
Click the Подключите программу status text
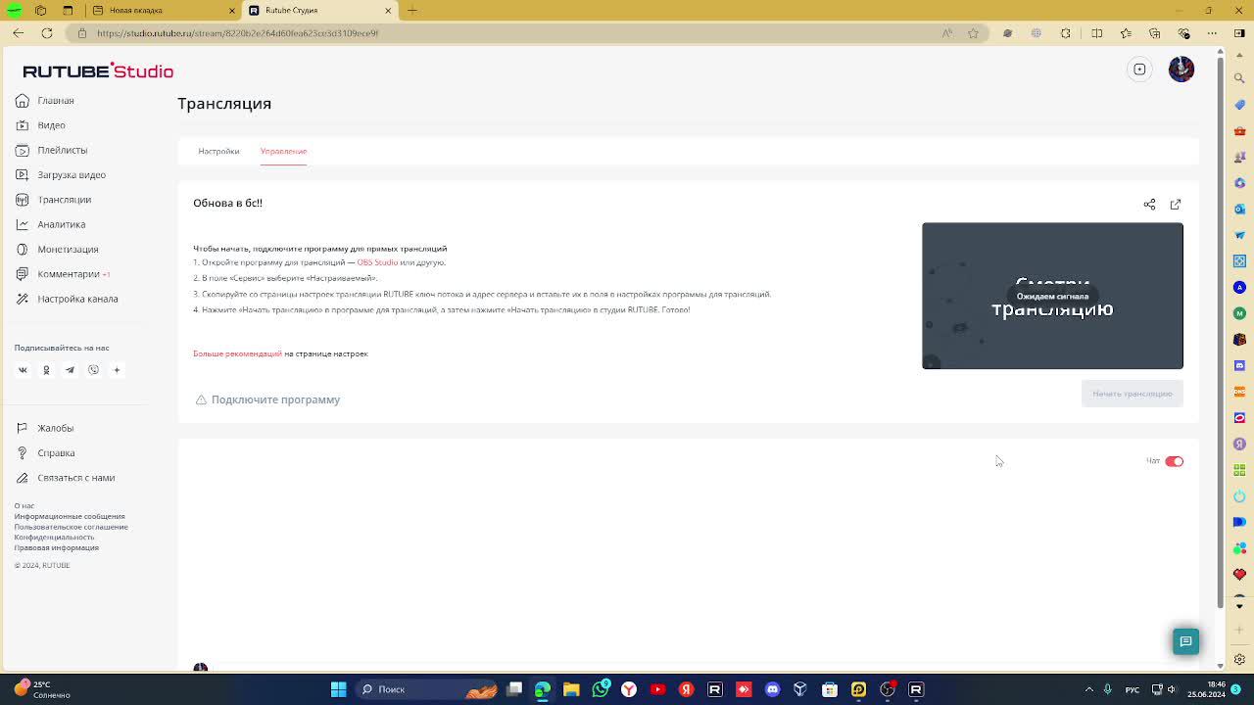click(275, 399)
